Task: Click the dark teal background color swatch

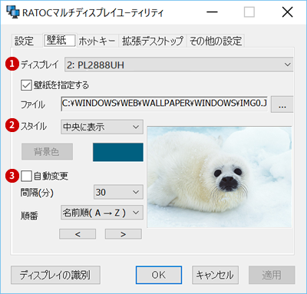Action: 118,152
